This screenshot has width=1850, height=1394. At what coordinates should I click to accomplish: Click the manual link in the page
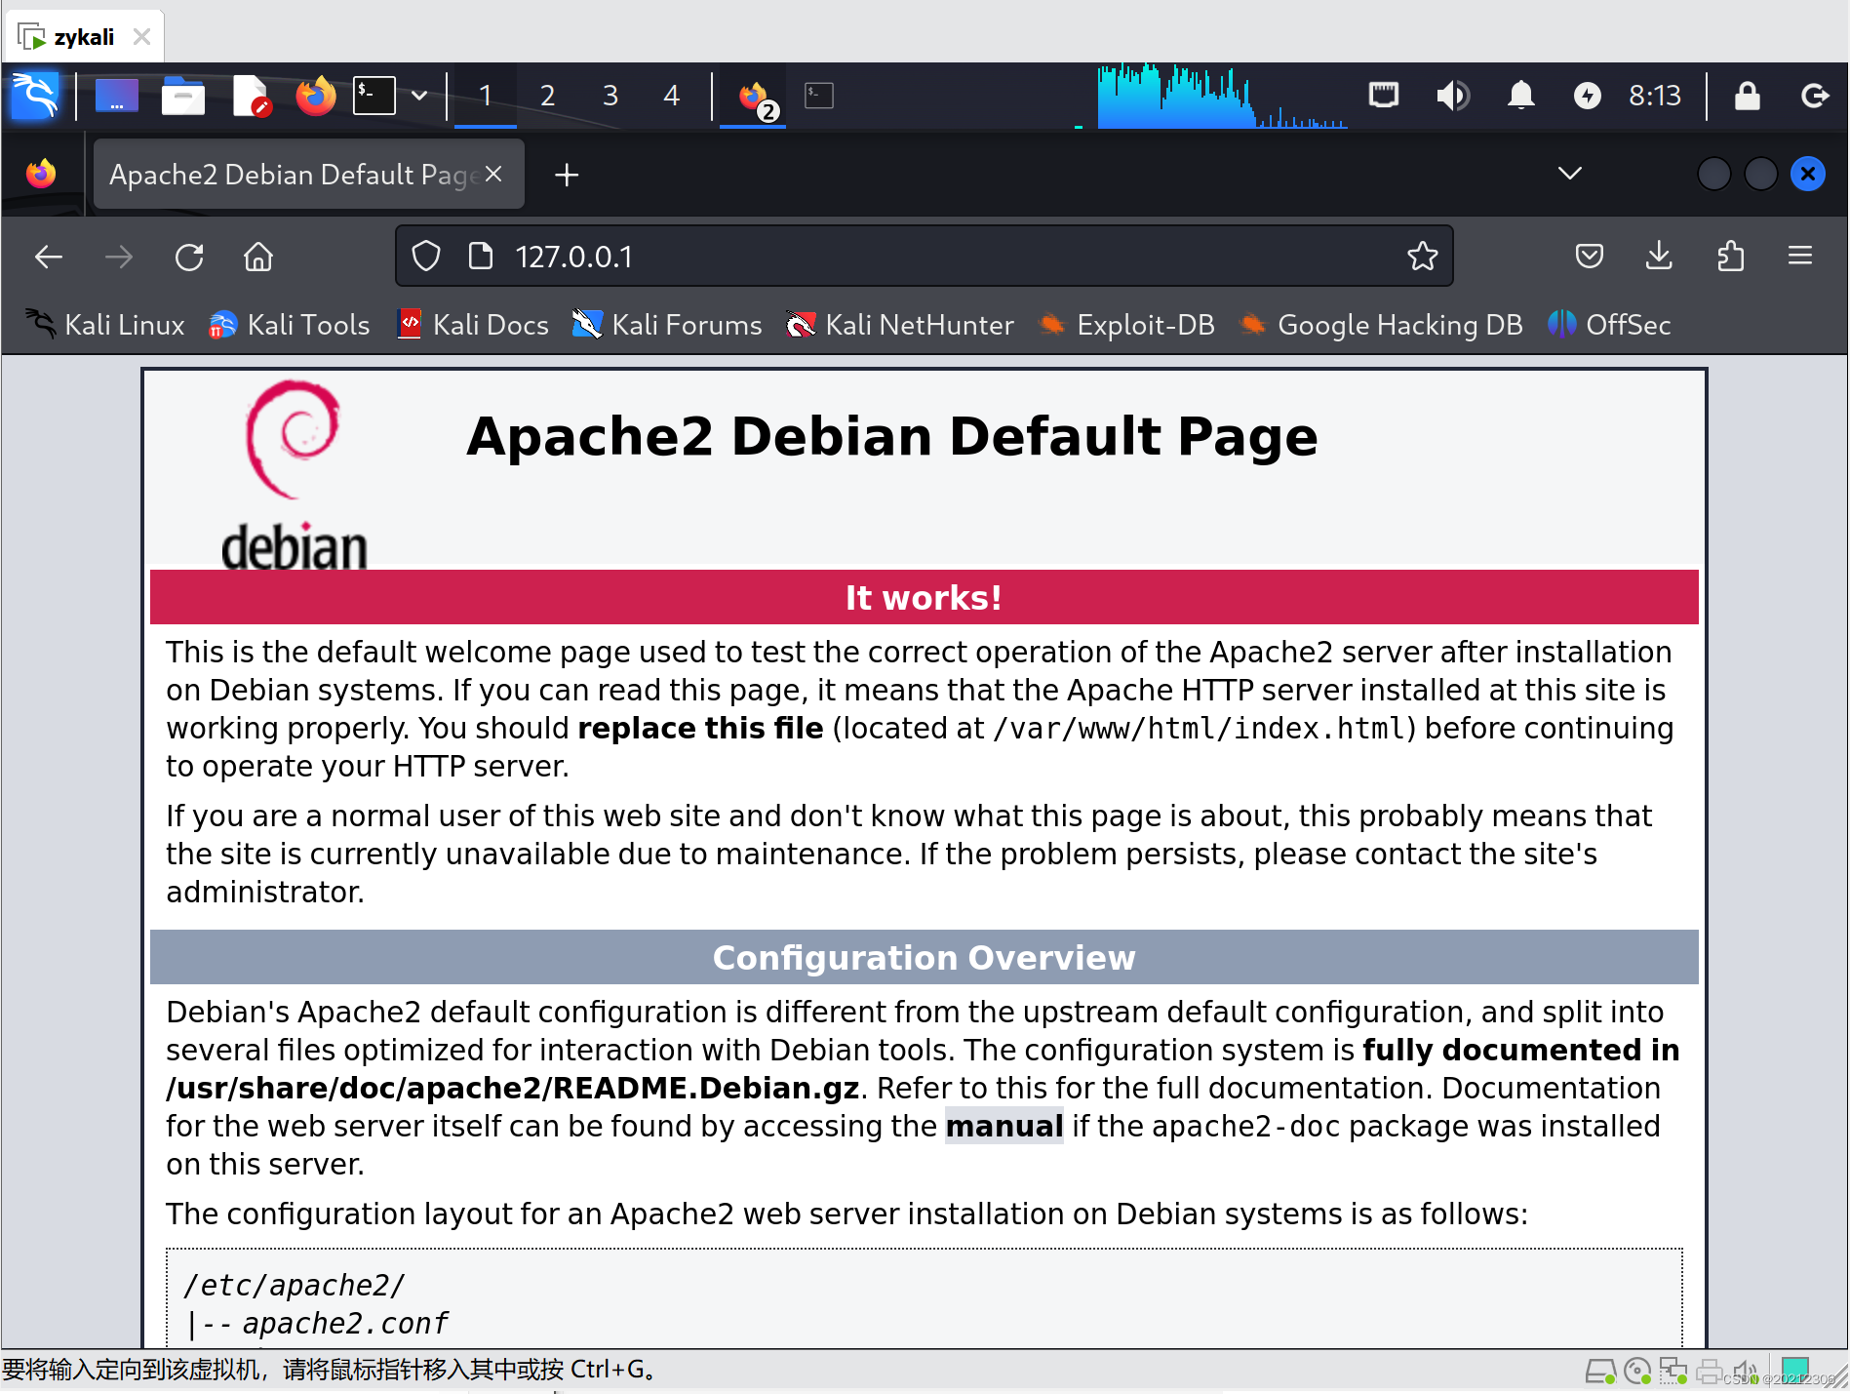click(1004, 1126)
